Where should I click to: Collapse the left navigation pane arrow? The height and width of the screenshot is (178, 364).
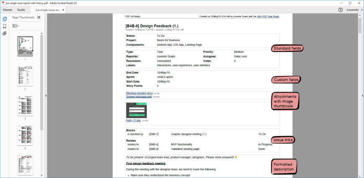coord(45,95)
